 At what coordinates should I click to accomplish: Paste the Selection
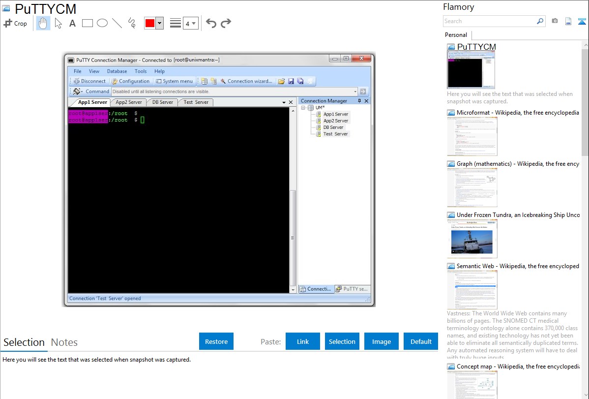pyautogui.click(x=342, y=341)
